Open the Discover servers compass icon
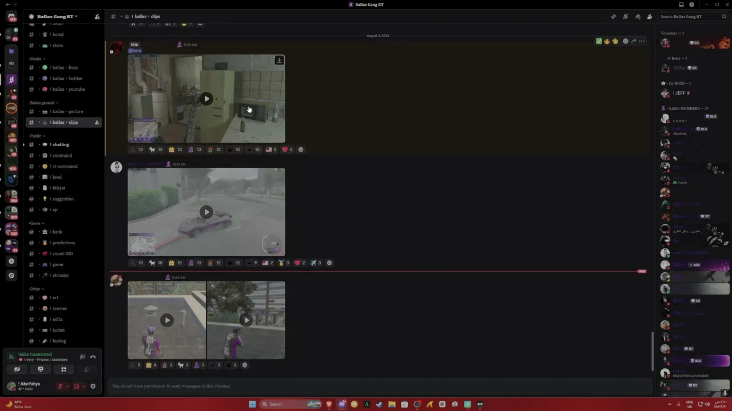Image resolution: width=732 pixels, height=411 pixels. [x=11, y=275]
